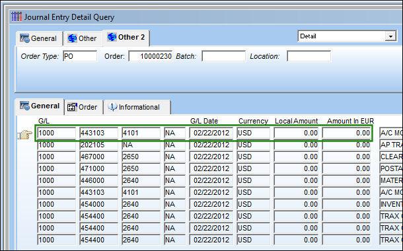Select account 467000 cell
Image resolution: width=403 pixels, height=251 pixels.
point(98,157)
